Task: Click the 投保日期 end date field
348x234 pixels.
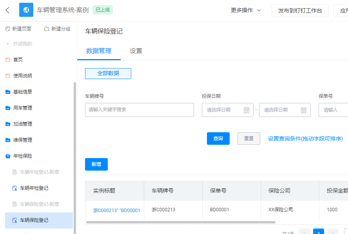Action: click(x=285, y=110)
